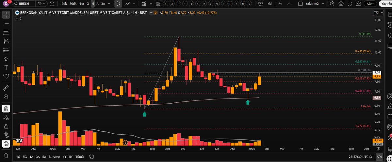Activate the zoom in tool

6,97
